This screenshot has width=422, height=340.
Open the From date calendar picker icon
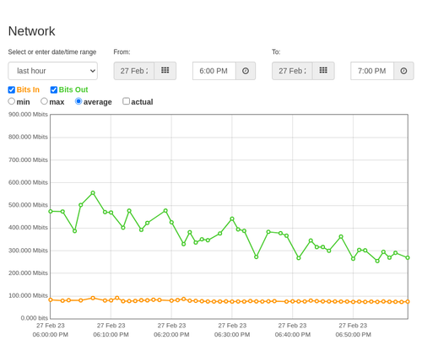[x=165, y=71]
